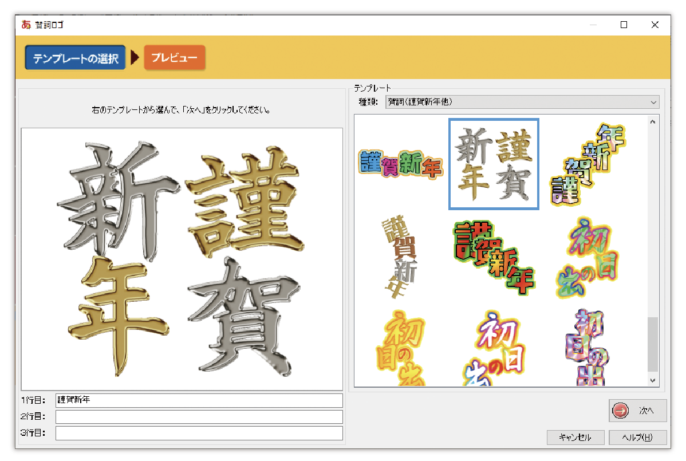Click the キャンセル button
This screenshot has width=686, height=461.
click(x=575, y=437)
